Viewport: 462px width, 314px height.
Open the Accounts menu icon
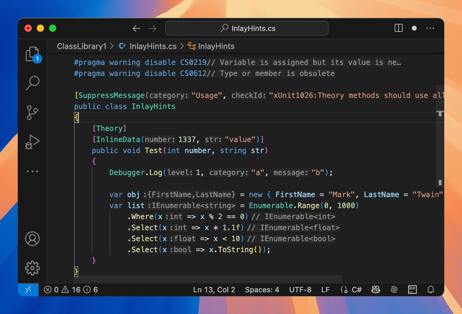coord(32,239)
